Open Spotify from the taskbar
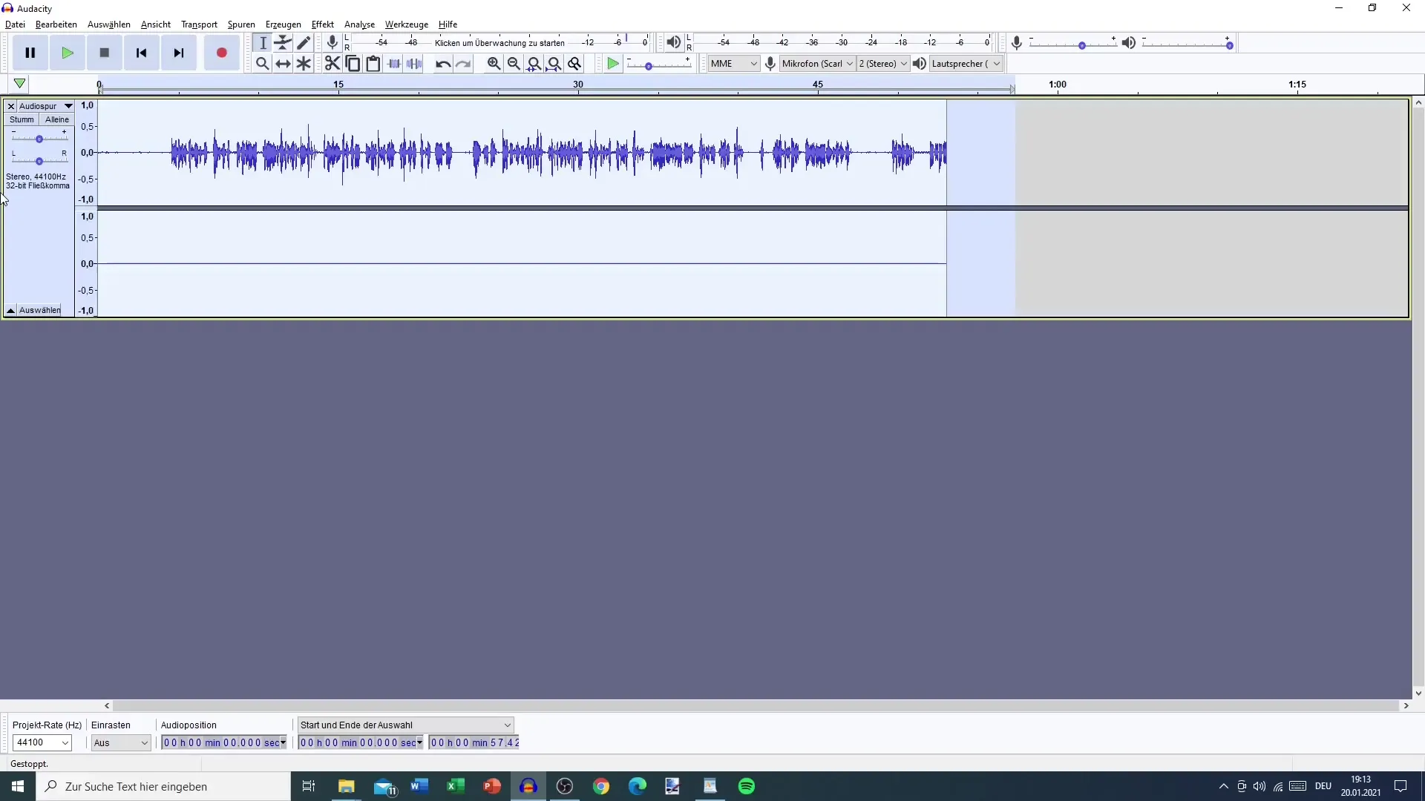The height and width of the screenshot is (801, 1425). pos(747,786)
